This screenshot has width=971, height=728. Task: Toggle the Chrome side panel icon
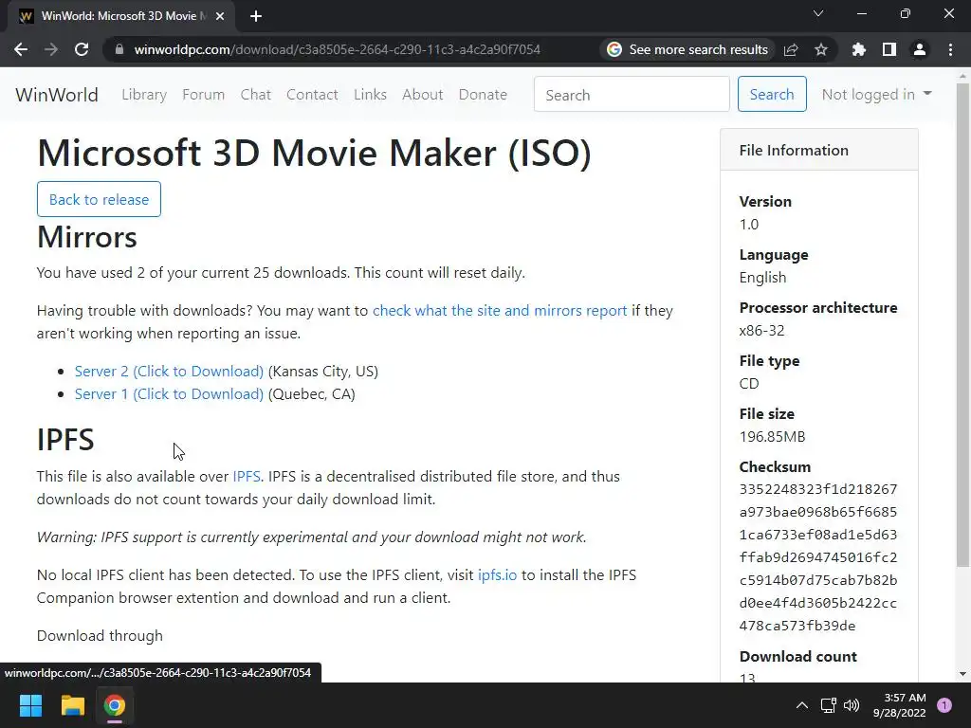coord(889,49)
